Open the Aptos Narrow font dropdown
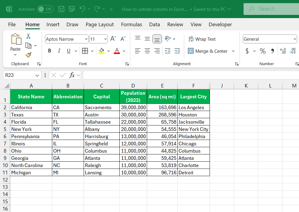The image size is (299, 212). (86, 39)
